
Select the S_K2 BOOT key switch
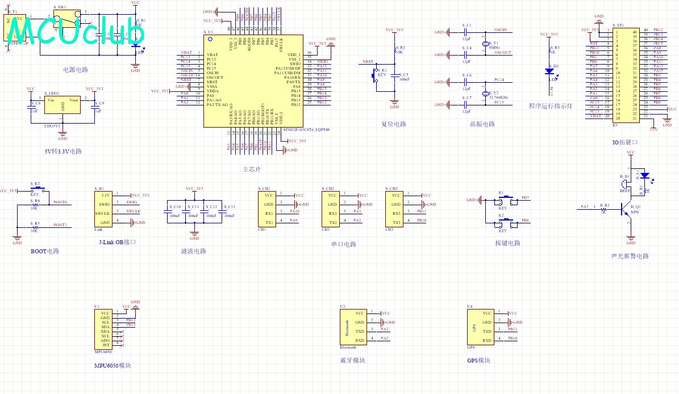38,189
